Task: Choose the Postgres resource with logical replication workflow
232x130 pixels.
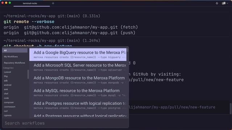Action: tap(78, 105)
